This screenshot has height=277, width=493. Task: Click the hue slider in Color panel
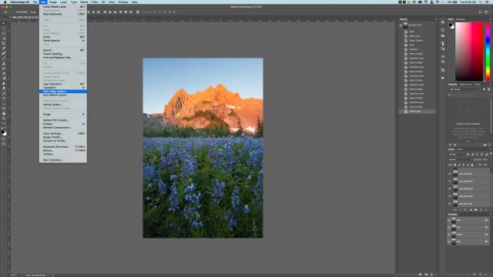[x=488, y=52]
